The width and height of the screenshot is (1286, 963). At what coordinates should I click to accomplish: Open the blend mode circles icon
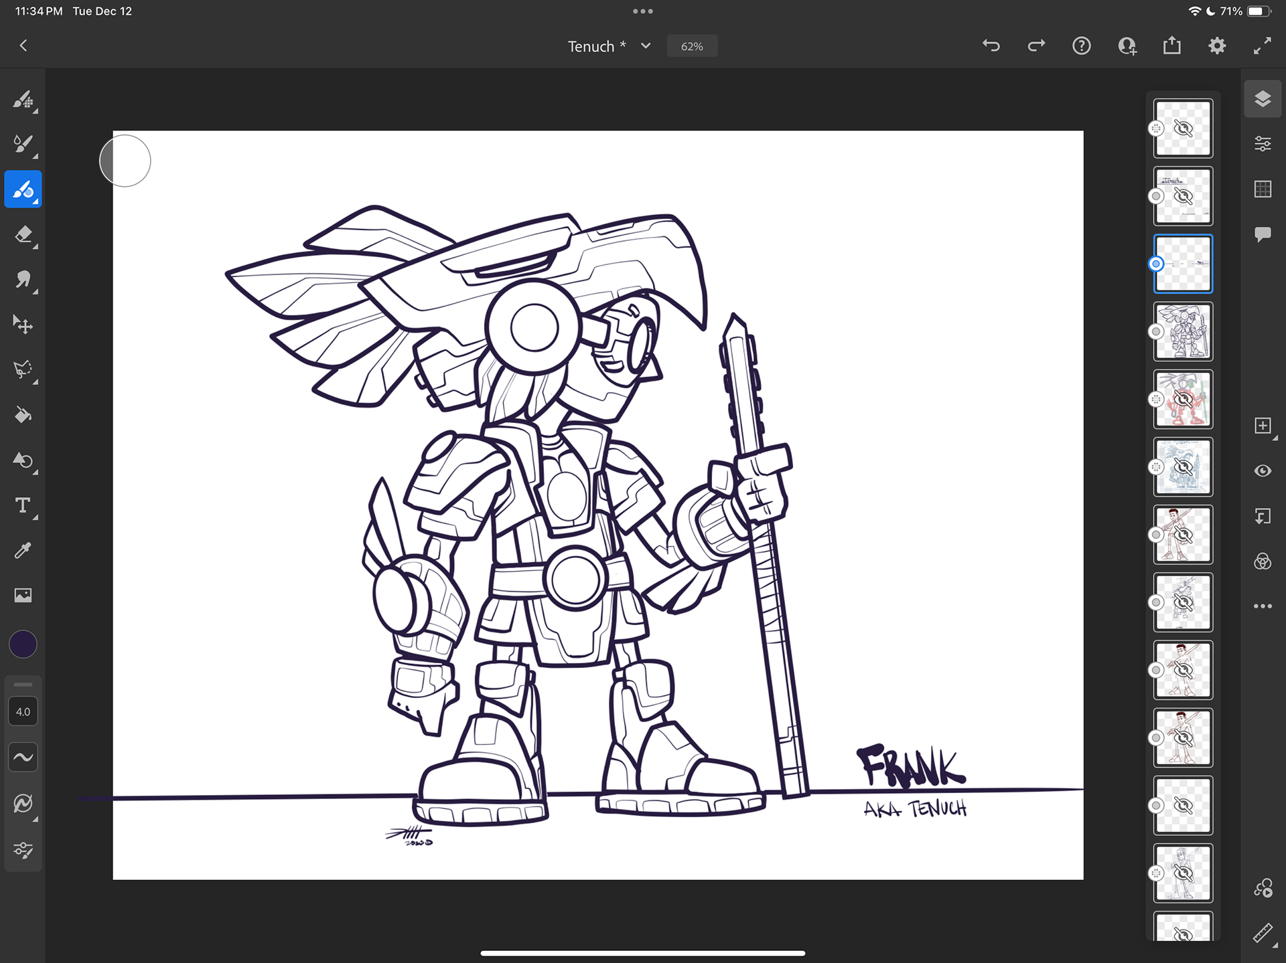tap(1263, 561)
